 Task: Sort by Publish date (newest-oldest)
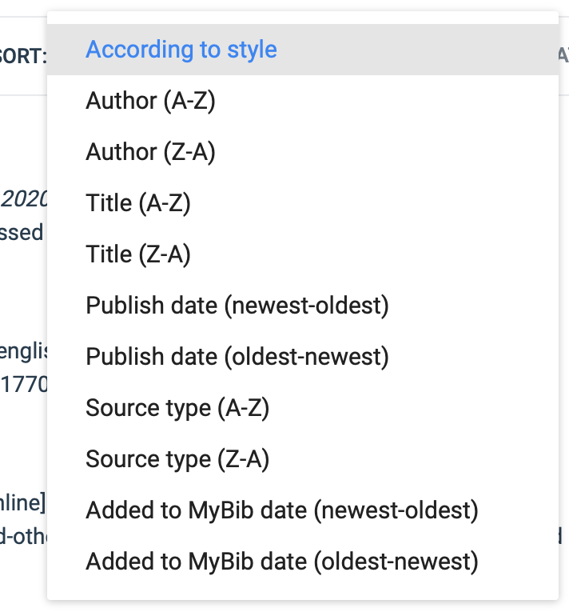237,306
